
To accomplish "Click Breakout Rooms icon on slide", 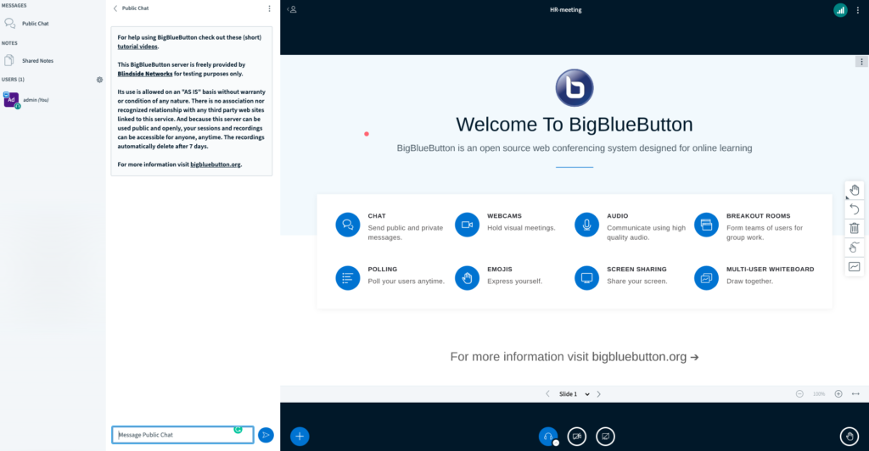I will tap(706, 225).
